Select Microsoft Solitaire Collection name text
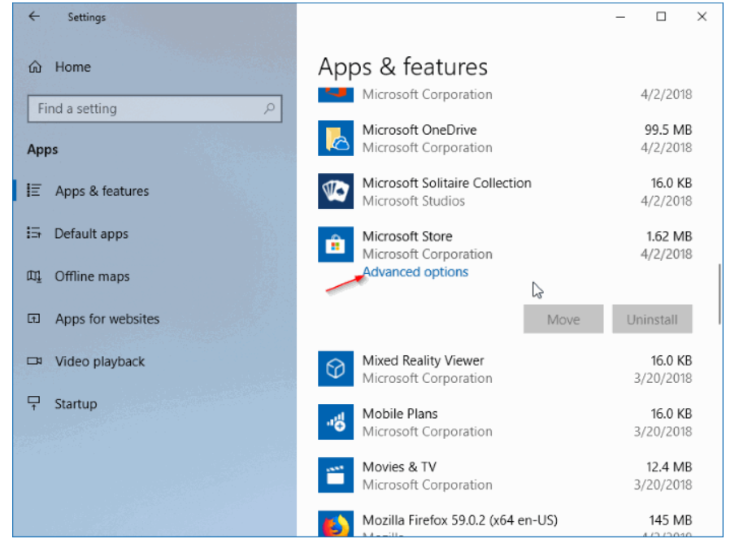Viewport: 739px width, 552px height. (x=447, y=183)
